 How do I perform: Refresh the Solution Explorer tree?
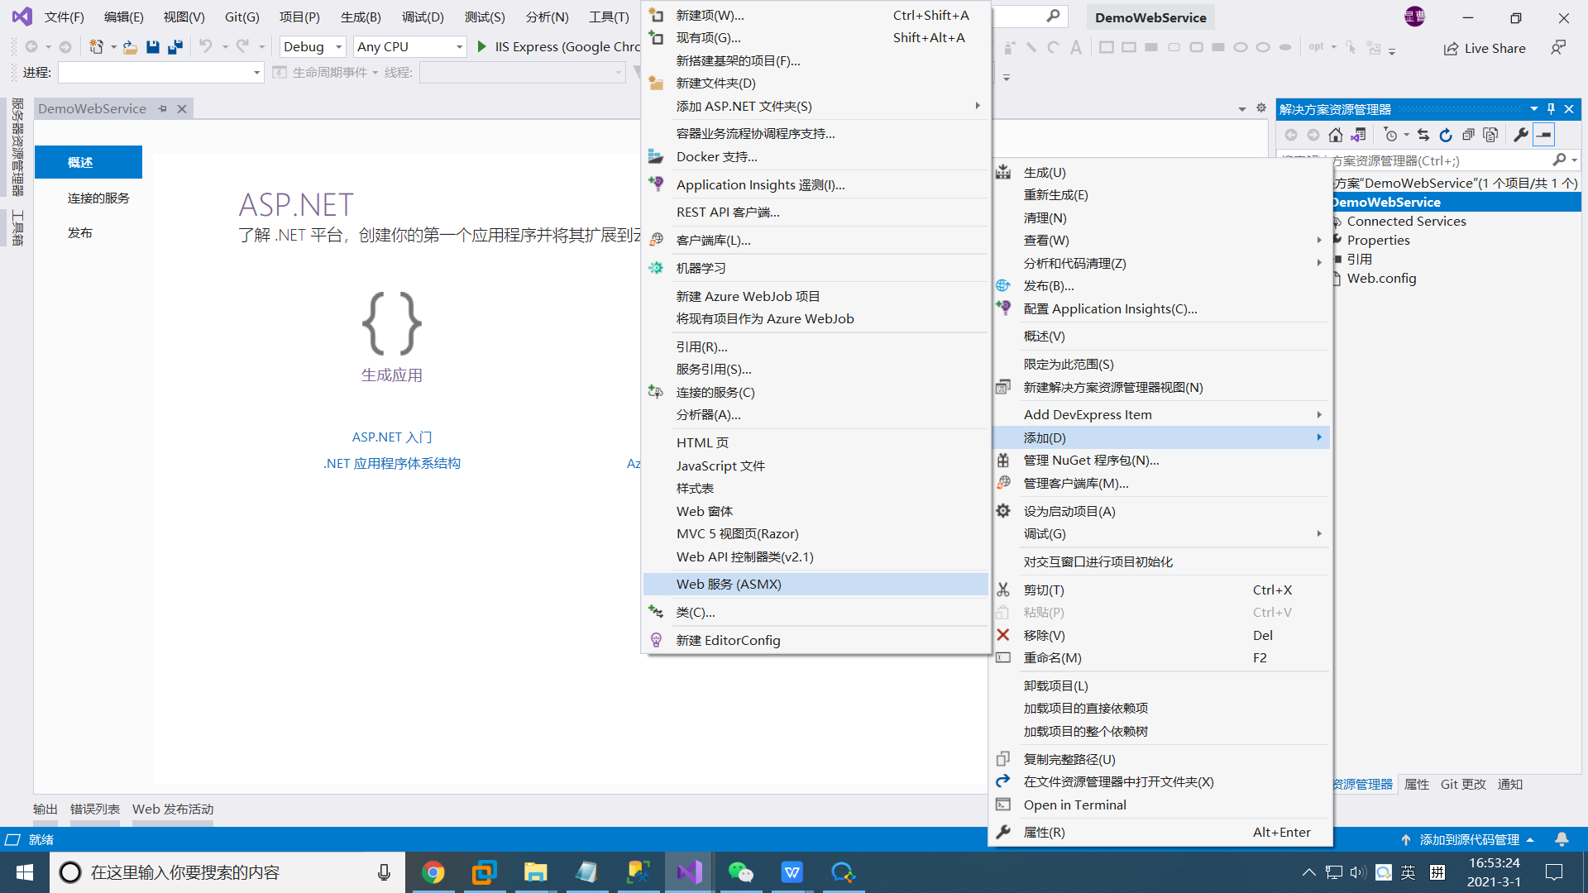tap(1446, 135)
